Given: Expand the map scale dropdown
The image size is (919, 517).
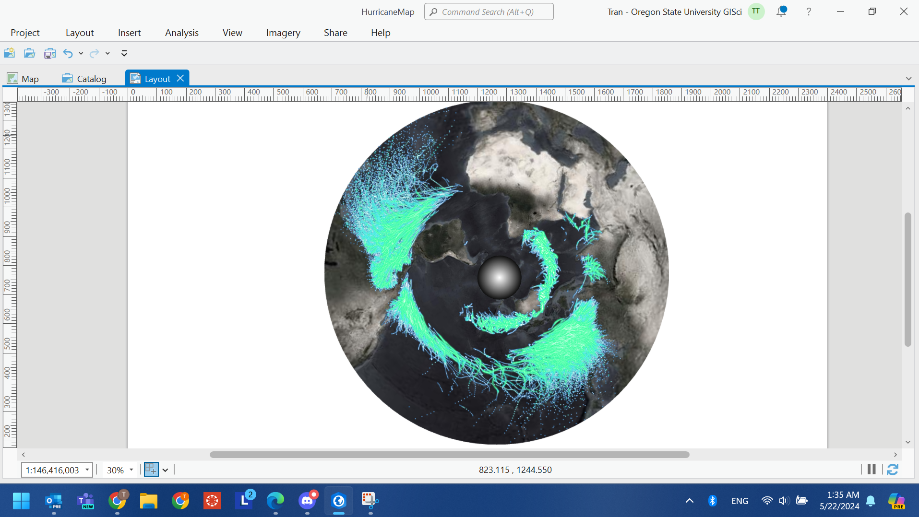Looking at the screenshot, I should (x=87, y=470).
